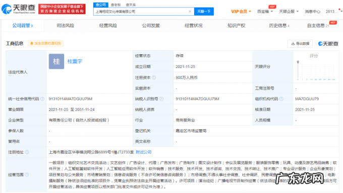This screenshot has height=193, width=343.
Task: Expand the 天眼企服 dropdown
Action: 289,12
